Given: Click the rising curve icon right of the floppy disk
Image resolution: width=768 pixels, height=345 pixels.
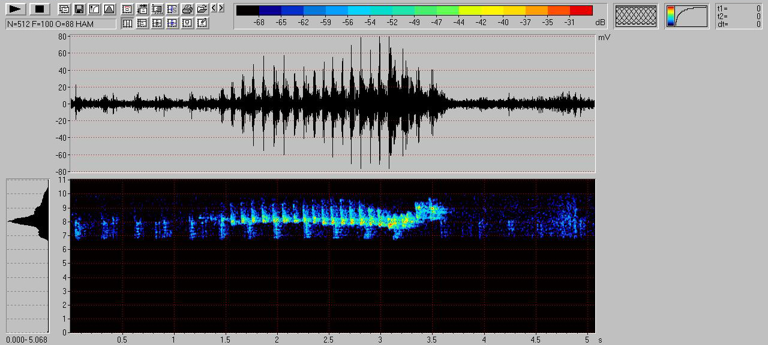Looking at the screenshot, I should click(94, 9).
